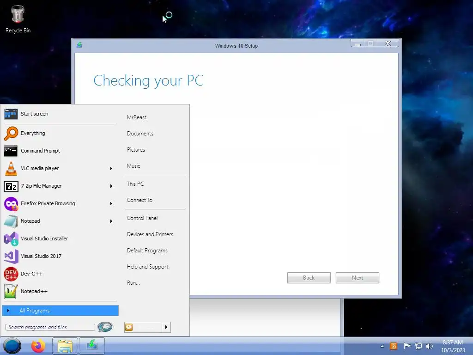This screenshot has height=355, width=473.
Task: Select Connect To in Start menu
Action: tap(139, 200)
